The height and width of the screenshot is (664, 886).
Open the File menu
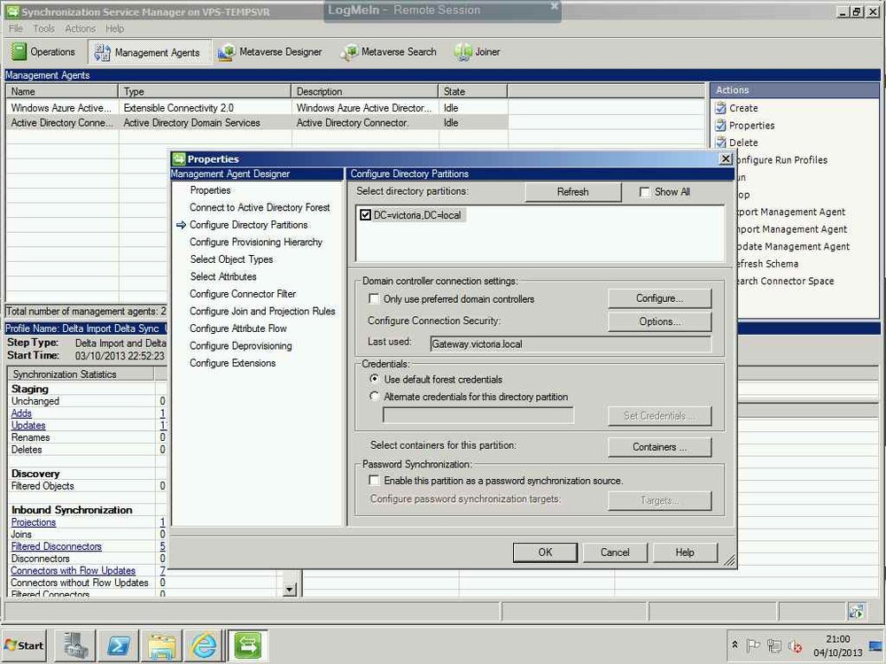[16, 28]
